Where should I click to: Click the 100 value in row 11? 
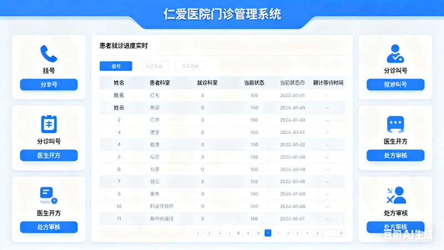click(254, 218)
